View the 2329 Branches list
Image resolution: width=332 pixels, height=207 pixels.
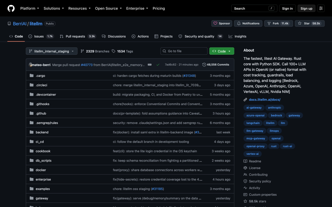pos(95,51)
